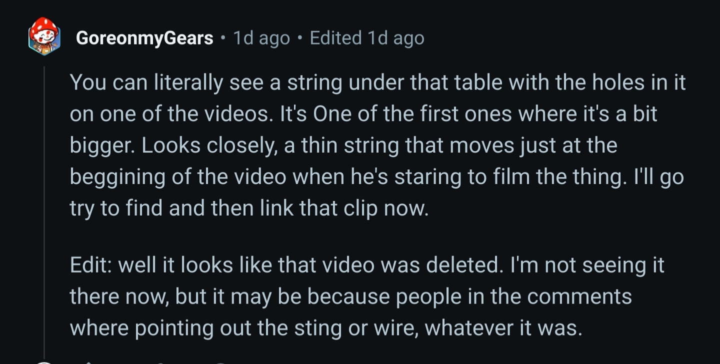720x364 pixels.
Task: Tap the line beginning 'You can literally see'
Action: 377,82
